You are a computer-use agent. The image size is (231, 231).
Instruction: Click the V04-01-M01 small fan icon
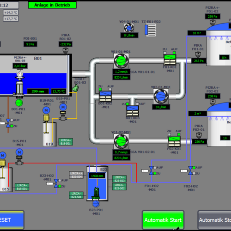129,28
